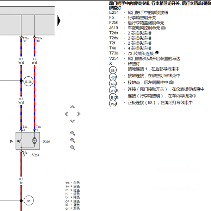Click the 86 circle symbol in the legend
This screenshot has height=211, width=211.
(x=113, y=70)
